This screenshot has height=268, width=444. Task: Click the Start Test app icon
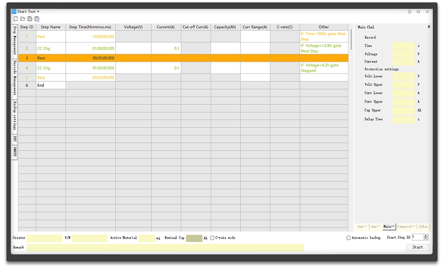13,11
